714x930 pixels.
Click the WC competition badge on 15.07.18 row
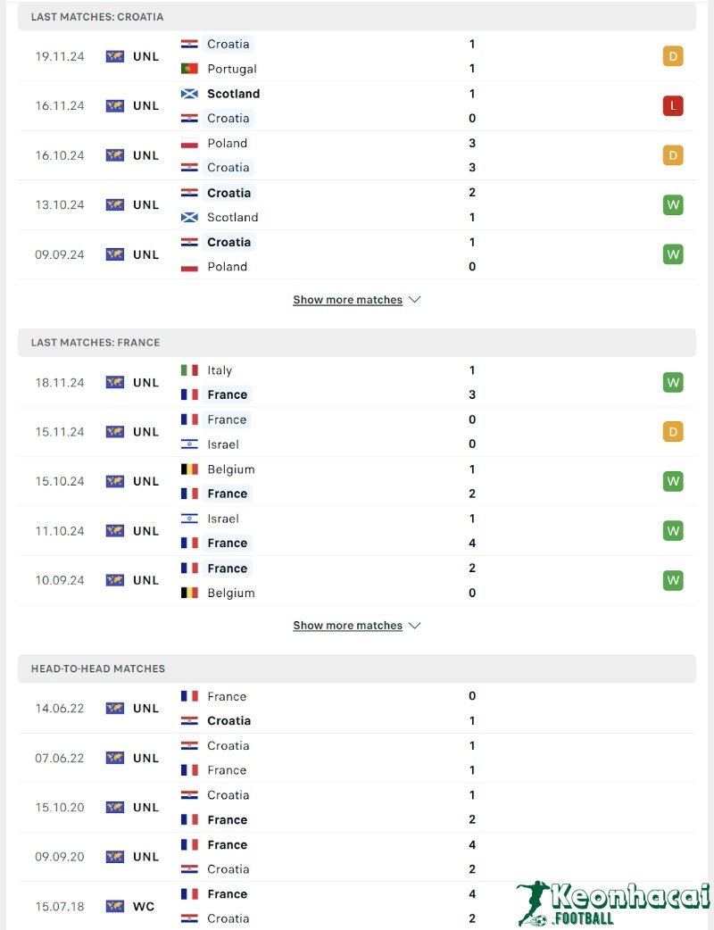pos(132,905)
